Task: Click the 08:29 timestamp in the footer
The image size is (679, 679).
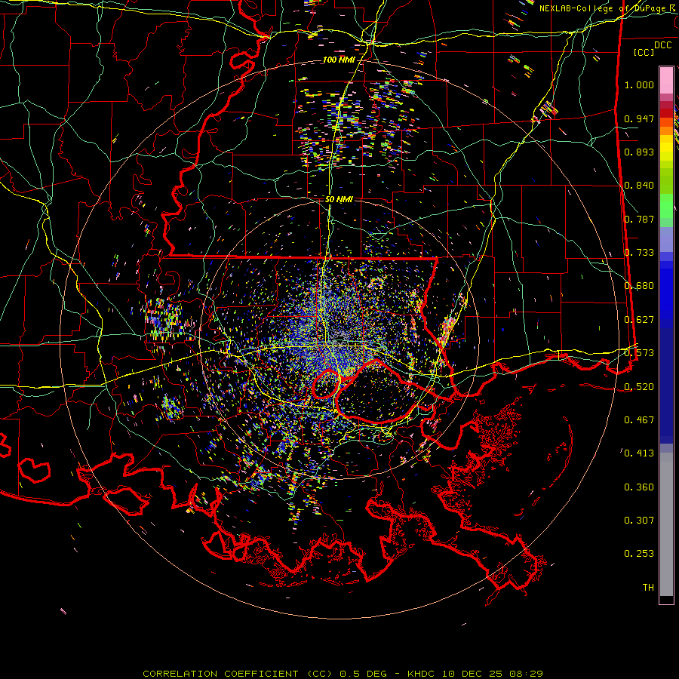Action: click(x=526, y=674)
